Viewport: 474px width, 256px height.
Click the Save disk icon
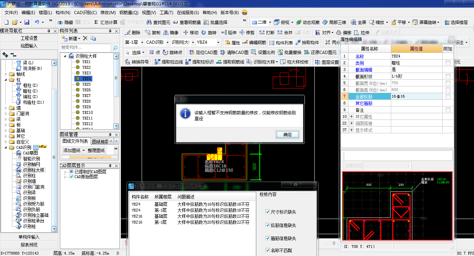click(26, 22)
